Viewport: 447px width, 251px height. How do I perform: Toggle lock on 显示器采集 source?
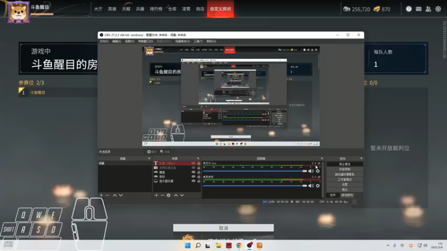coord(199,181)
